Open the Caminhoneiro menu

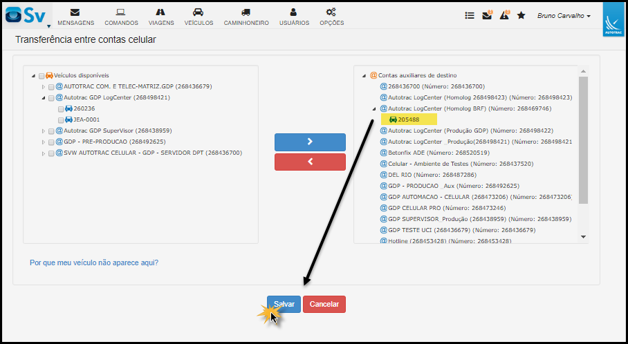click(x=246, y=17)
